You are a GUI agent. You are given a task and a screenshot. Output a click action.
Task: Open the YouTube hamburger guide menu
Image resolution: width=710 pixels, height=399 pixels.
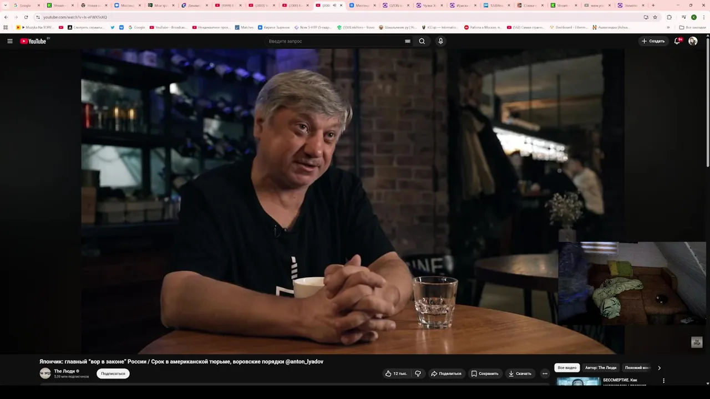click(x=9, y=41)
